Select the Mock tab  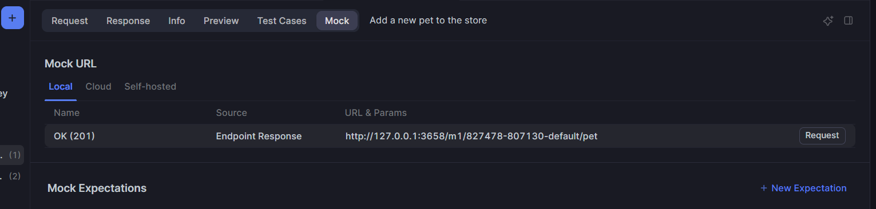pyautogui.click(x=337, y=21)
